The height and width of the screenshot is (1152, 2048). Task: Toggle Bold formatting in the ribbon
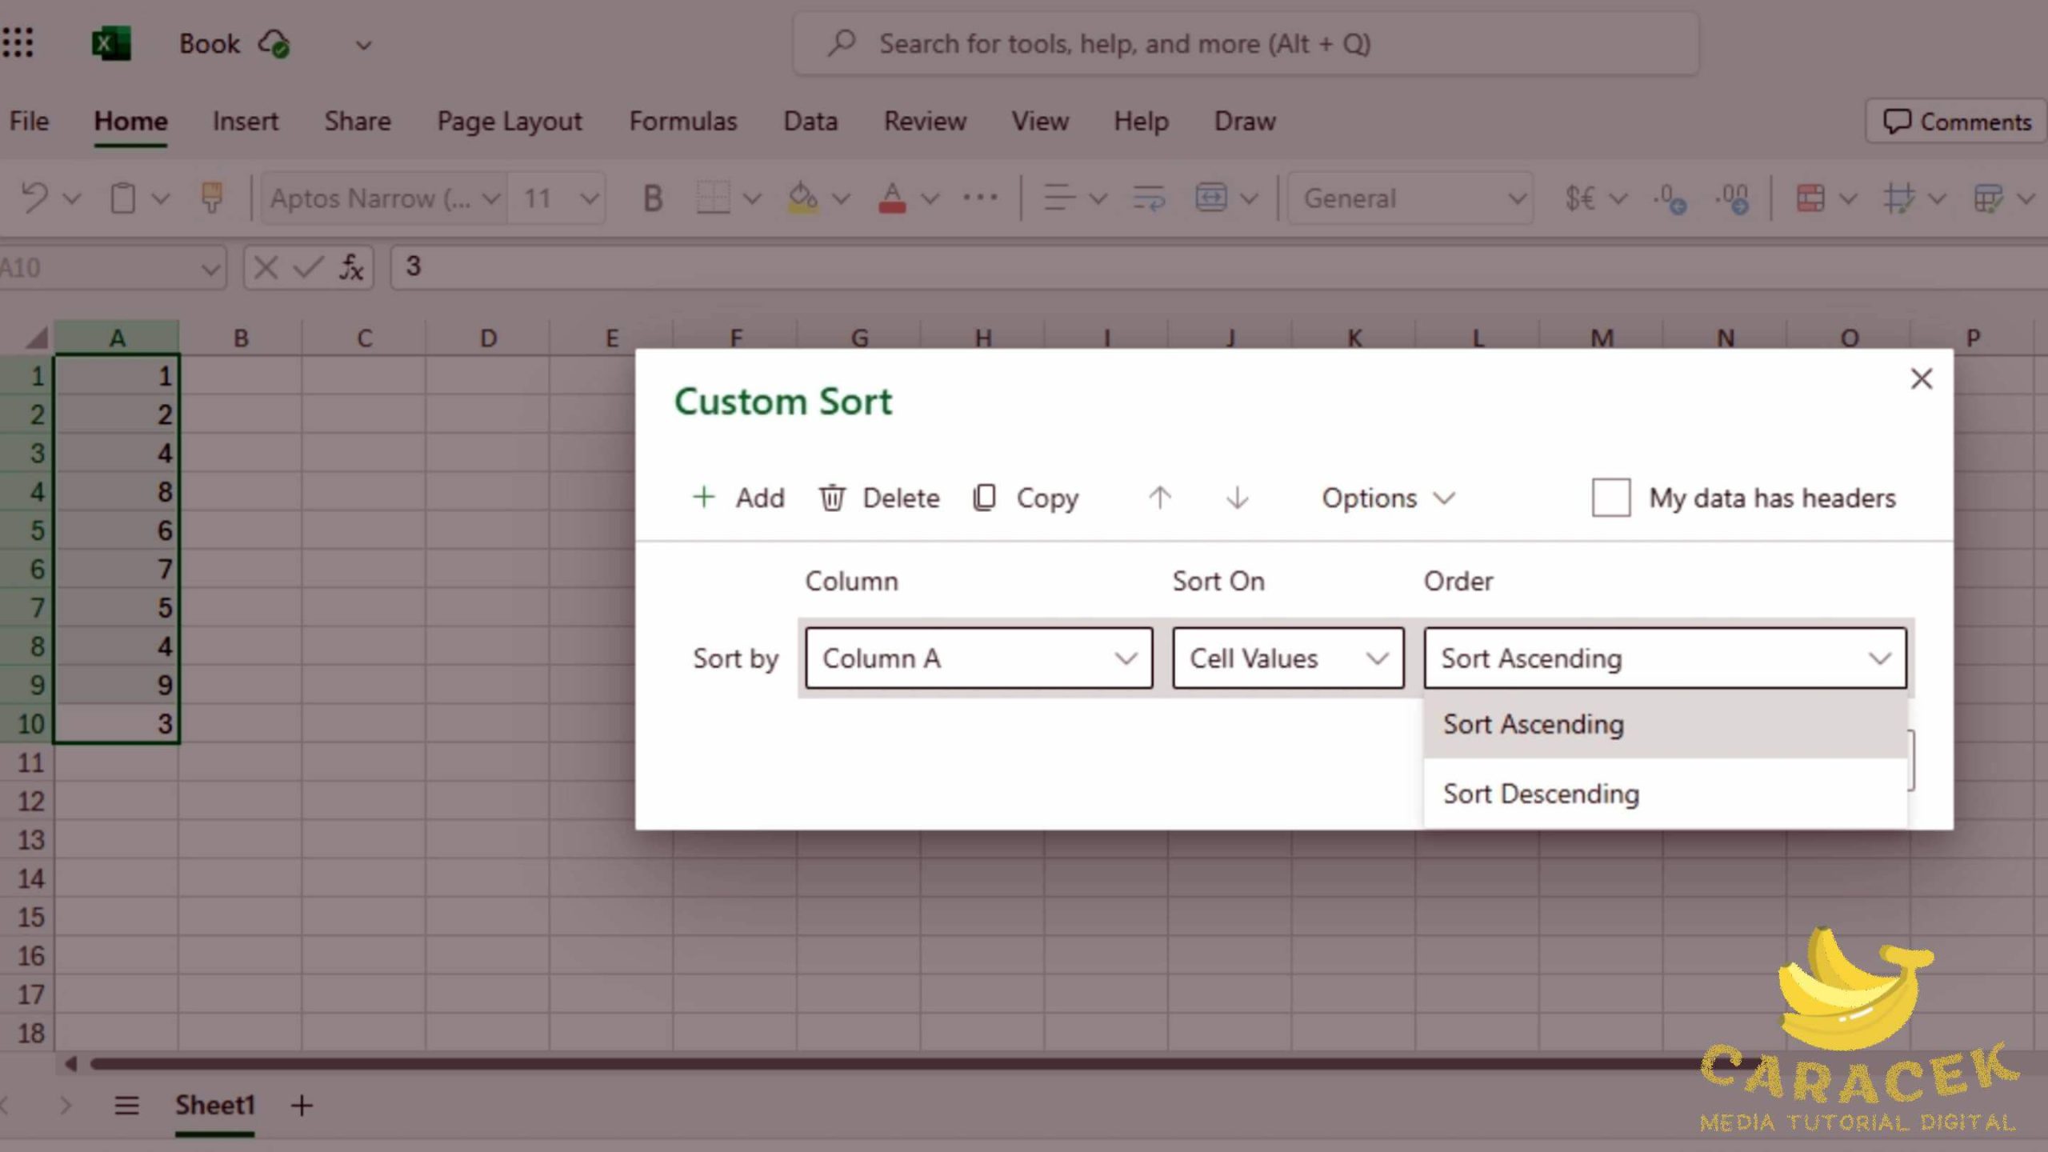652,198
